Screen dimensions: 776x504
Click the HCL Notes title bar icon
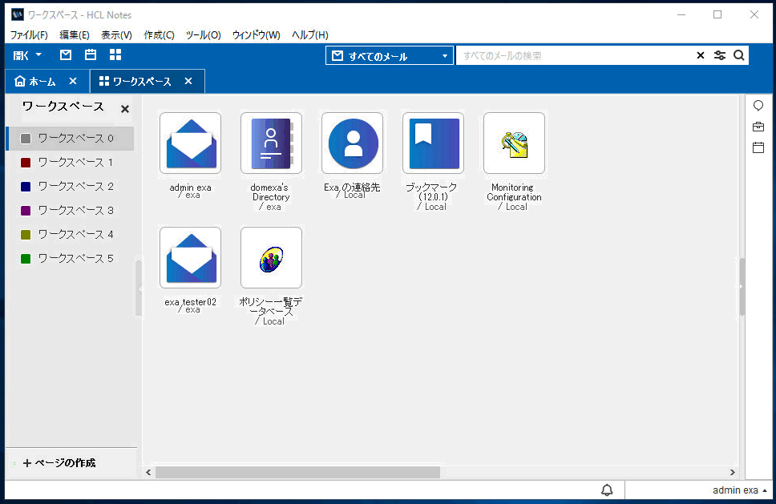(x=18, y=15)
